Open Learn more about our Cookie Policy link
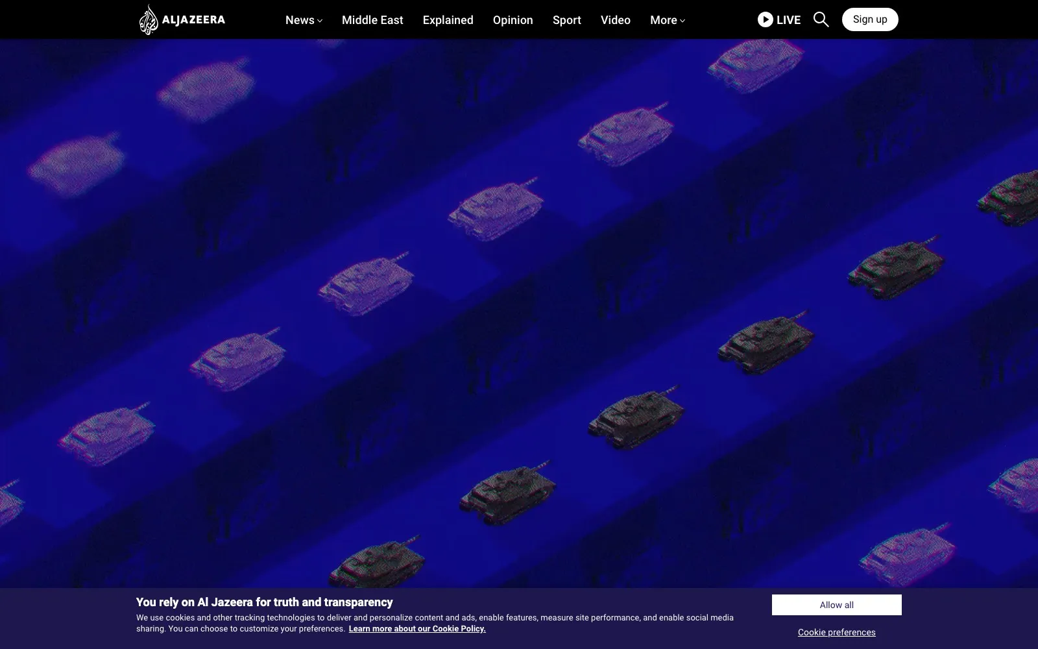 (417, 629)
